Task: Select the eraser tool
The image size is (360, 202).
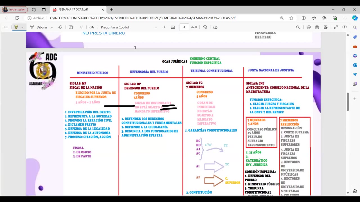Action: tap(60, 27)
